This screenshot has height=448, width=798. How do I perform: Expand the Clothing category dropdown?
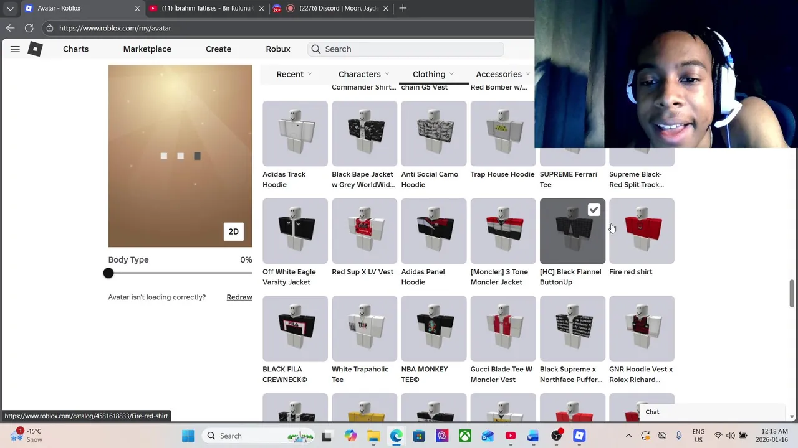pyautogui.click(x=433, y=74)
